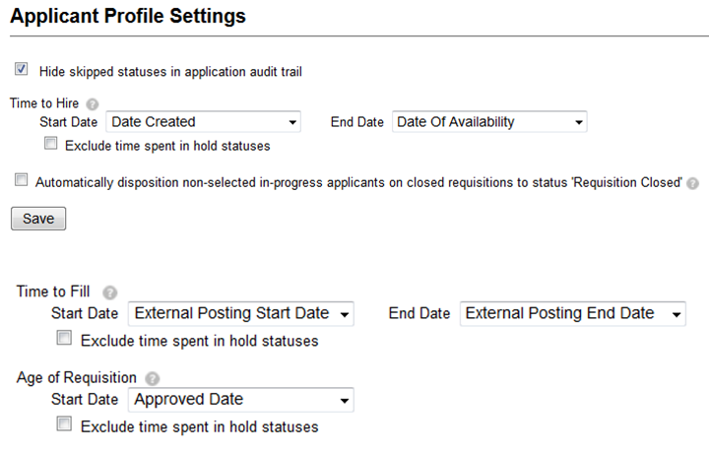Uncheck Hide skipped statuses in audit trail

point(22,69)
